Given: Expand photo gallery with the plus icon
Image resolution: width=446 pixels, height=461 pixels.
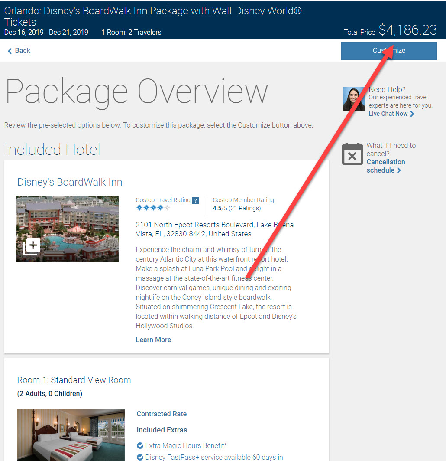Looking at the screenshot, I should pyautogui.click(x=32, y=247).
